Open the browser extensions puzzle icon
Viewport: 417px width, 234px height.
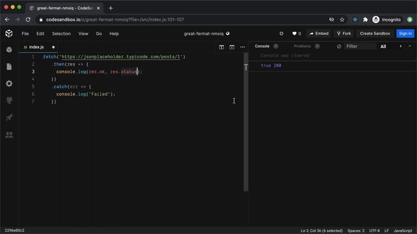365,19
